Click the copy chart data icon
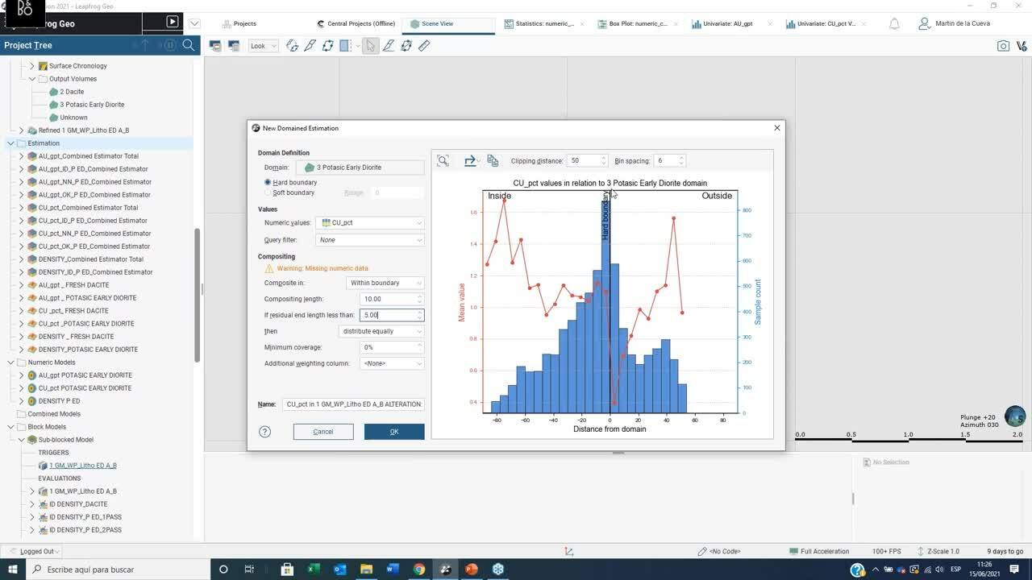1032x580 pixels. point(493,160)
